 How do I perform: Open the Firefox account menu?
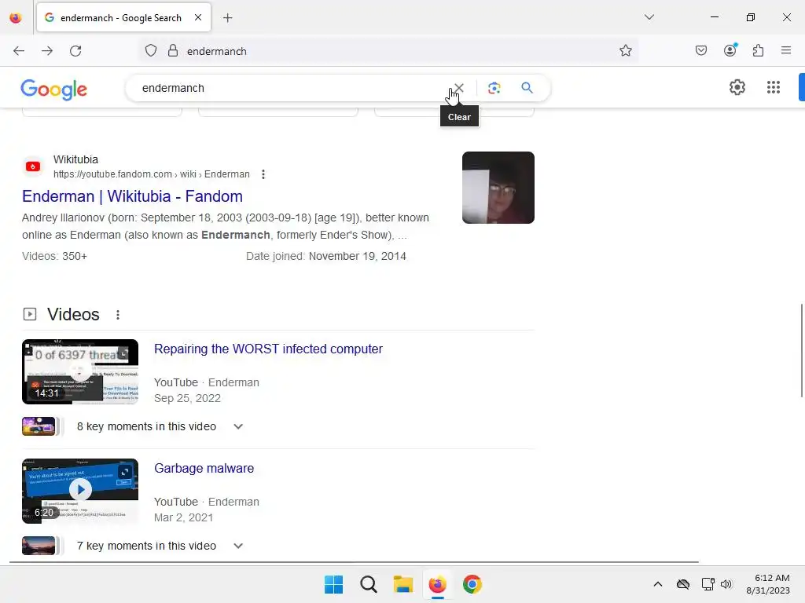(730, 50)
